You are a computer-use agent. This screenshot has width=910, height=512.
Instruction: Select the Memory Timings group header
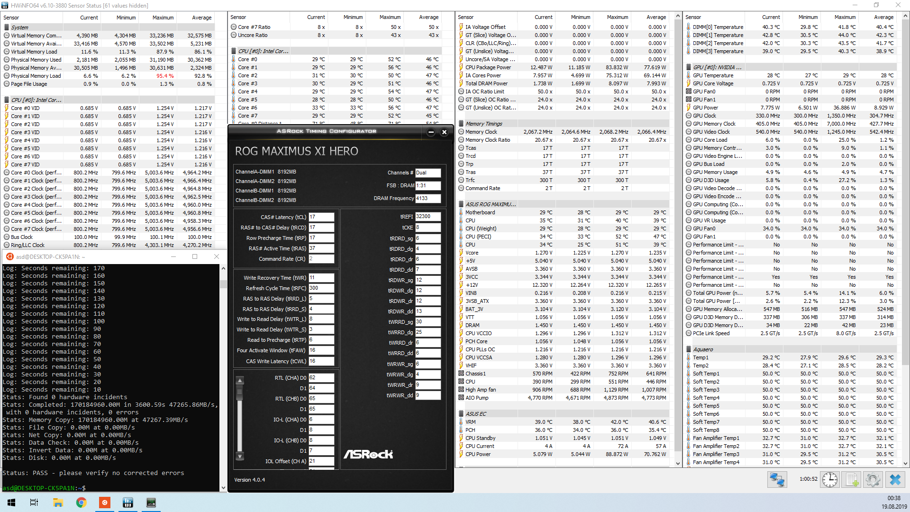[x=483, y=124]
